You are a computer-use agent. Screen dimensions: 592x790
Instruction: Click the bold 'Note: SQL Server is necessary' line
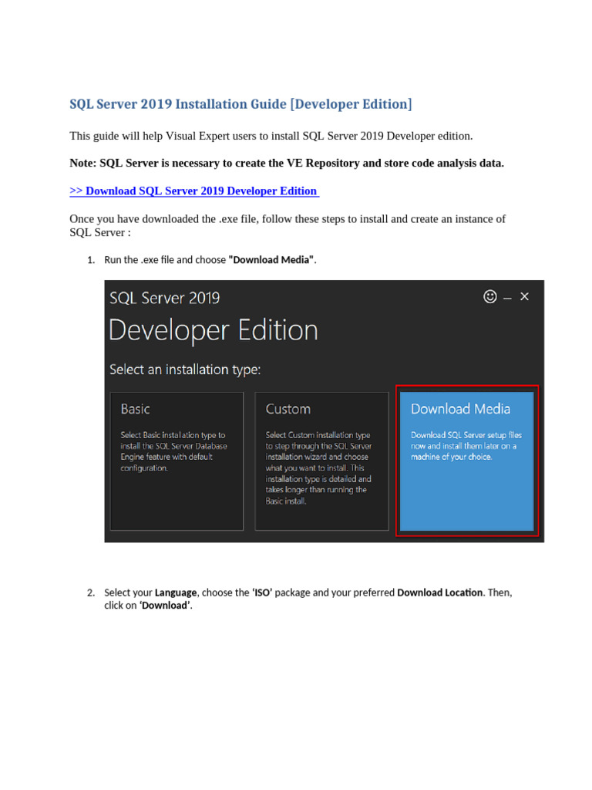pyautogui.click(x=287, y=164)
